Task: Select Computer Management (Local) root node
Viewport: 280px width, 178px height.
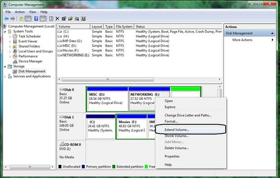Action: [31, 26]
